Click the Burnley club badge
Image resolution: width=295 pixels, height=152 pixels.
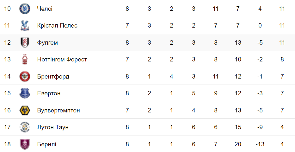tap(24, 144)
